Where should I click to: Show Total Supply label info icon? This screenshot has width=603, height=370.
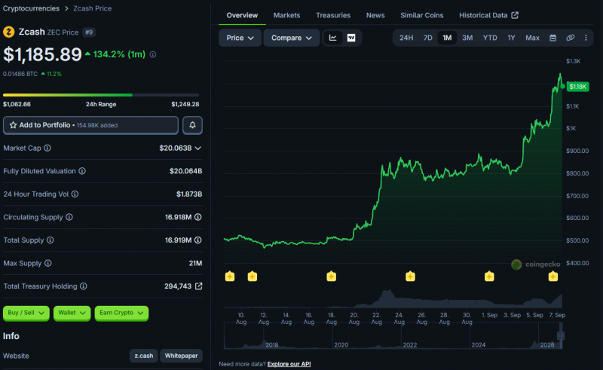pos(51,240)
